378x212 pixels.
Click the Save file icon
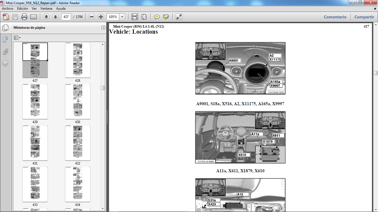(x=15, y=17)
